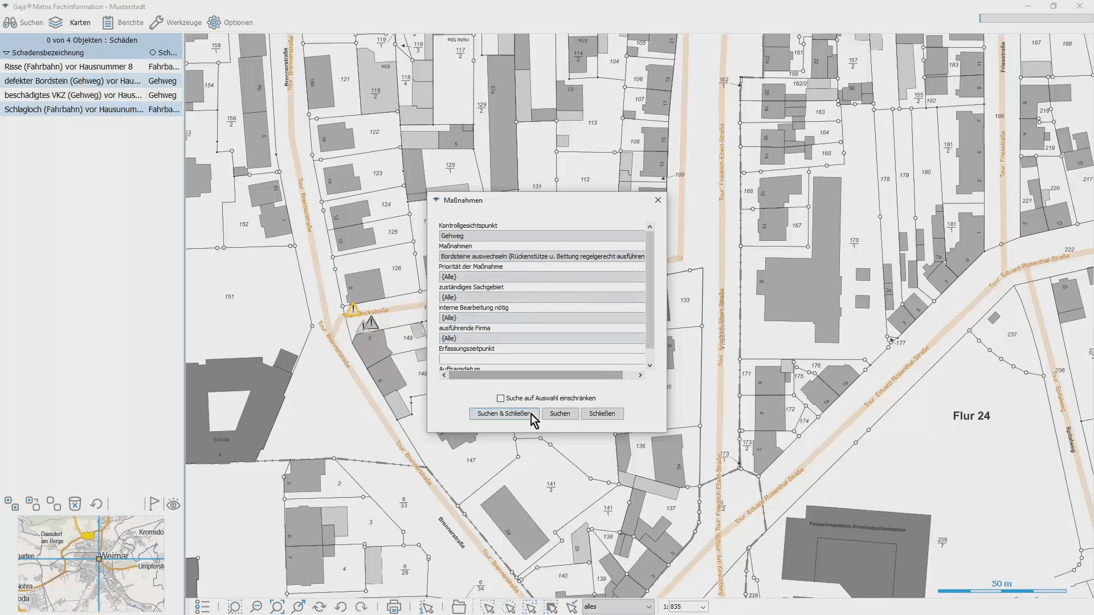
Task: Enable 'Suche auf Auswahl einschränken' checkbox
Action: [x=501, y=398]
